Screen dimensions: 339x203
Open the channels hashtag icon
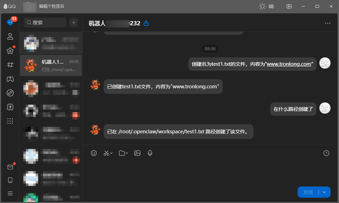click(10, 65)
